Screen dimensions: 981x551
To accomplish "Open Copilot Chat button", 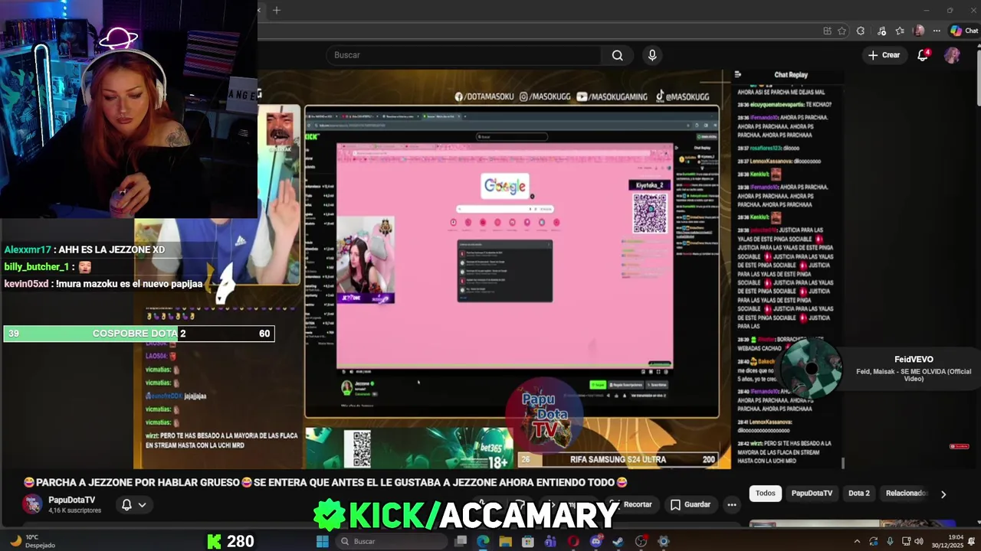I will [963, 31].
